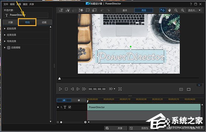Collapse panel with the blue chevron button
Image resolution: width=206 pixels, height=132 pixels.
[199, 85]
